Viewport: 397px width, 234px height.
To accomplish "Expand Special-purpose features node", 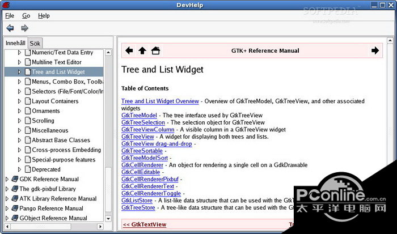I will pos(19,160).
